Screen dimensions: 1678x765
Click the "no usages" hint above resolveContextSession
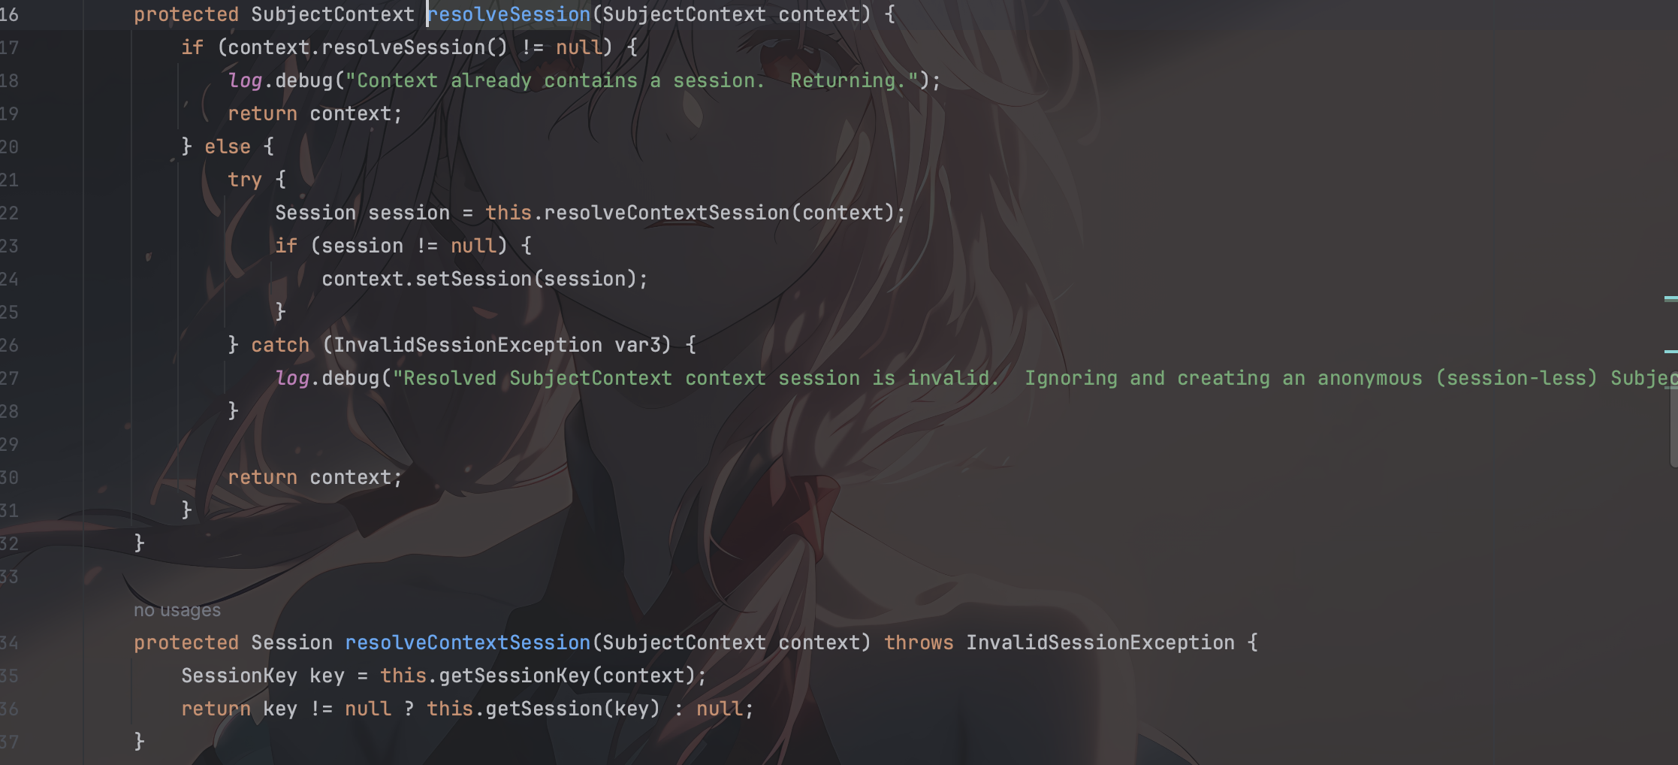pyautogui.click(x=177, y=610)
